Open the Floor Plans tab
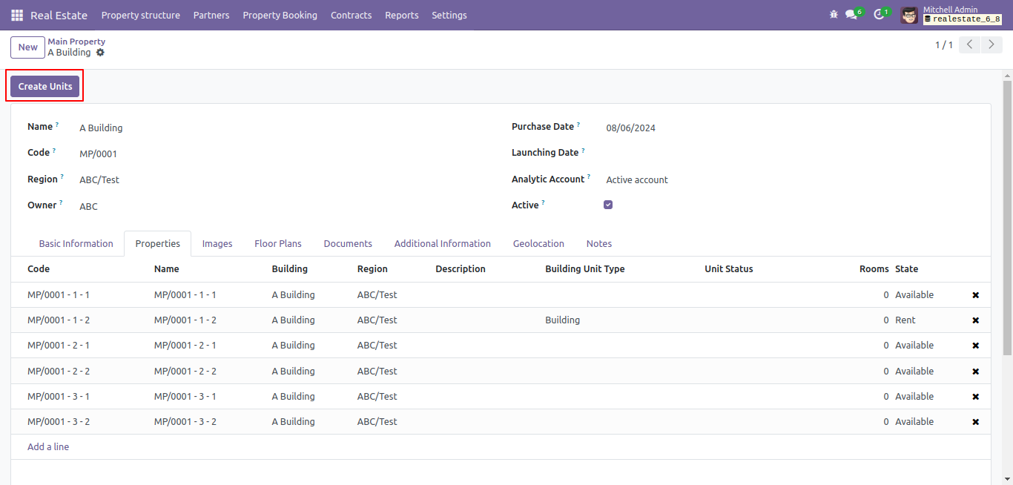The image size is (1013, 485). [x=278, y=243]
